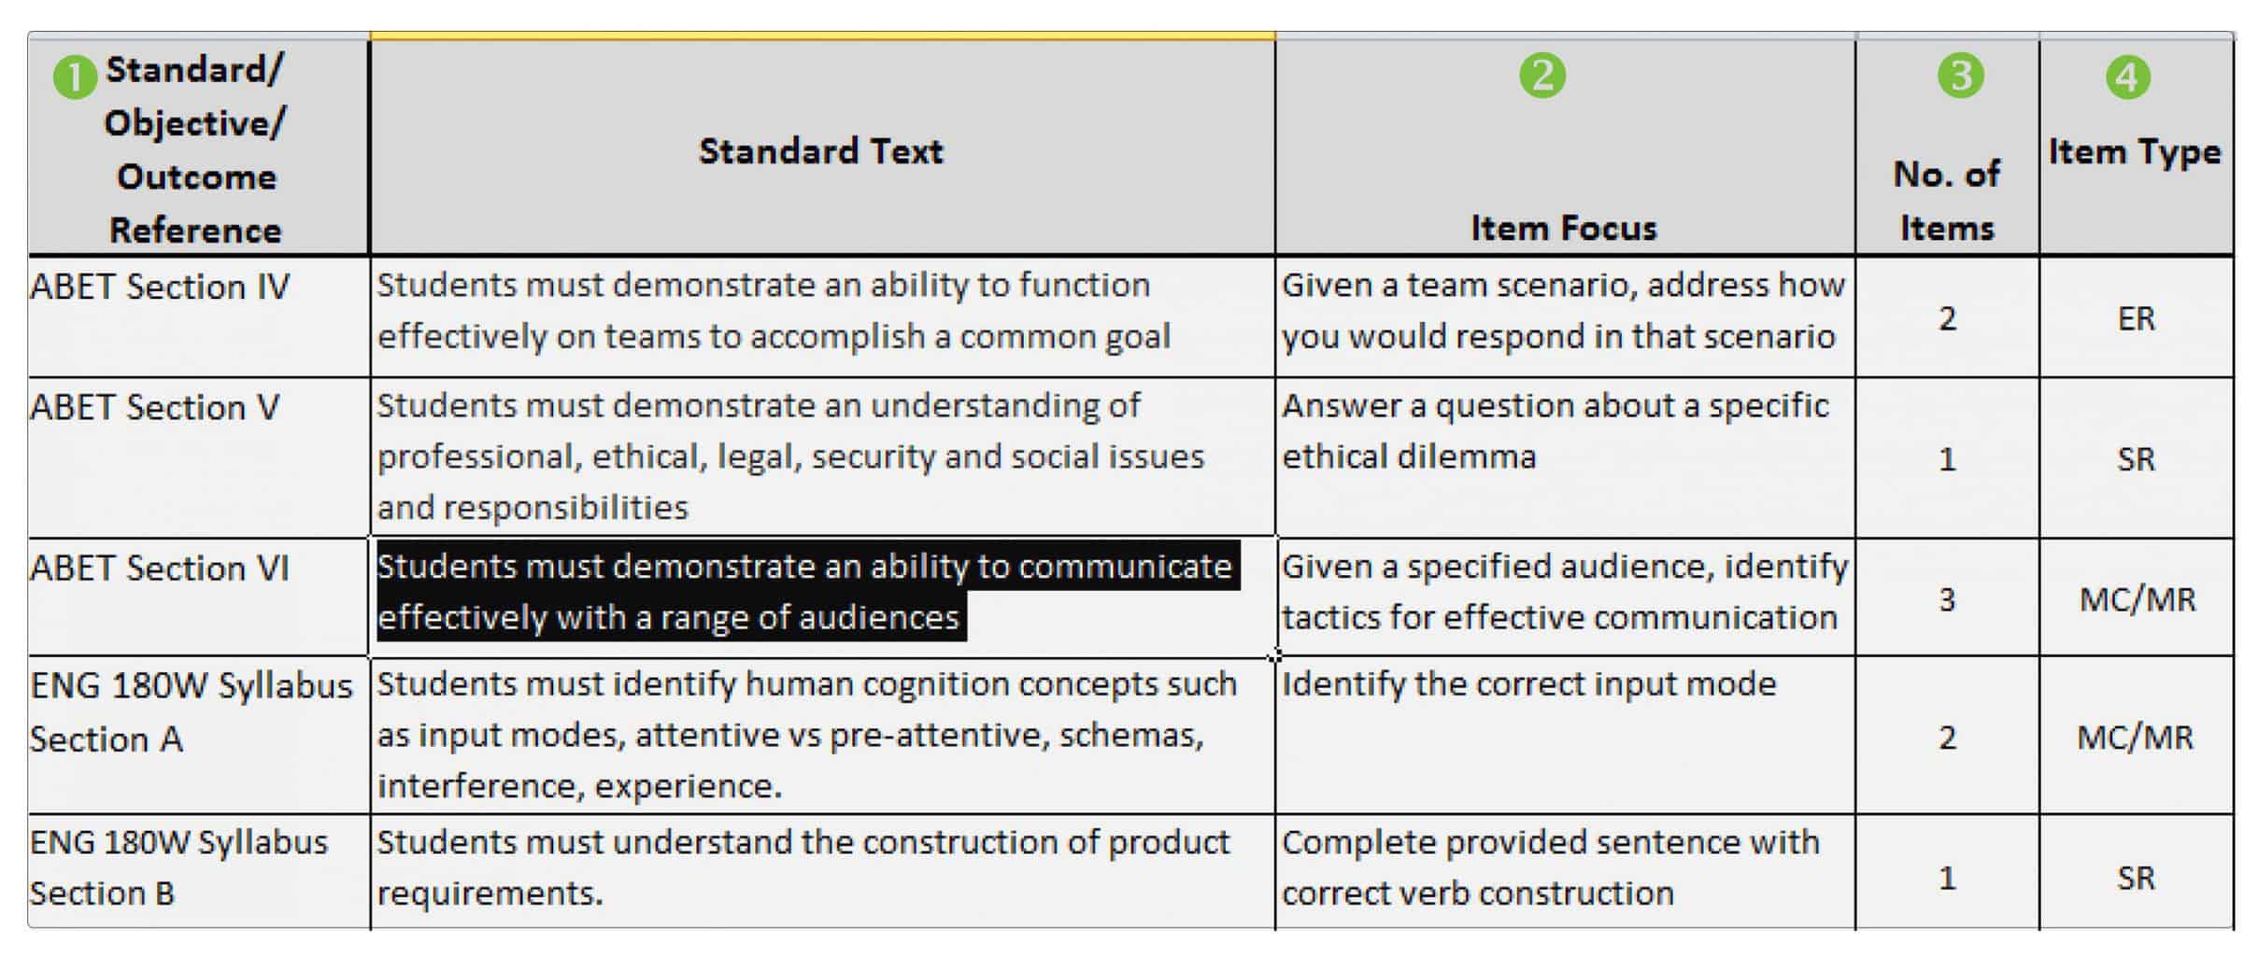Click the green number 2 marker

[1542, 76]
